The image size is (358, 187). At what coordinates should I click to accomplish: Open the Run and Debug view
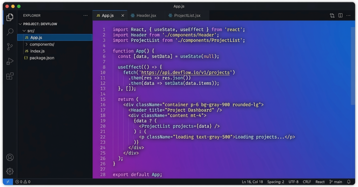[10, 61]
